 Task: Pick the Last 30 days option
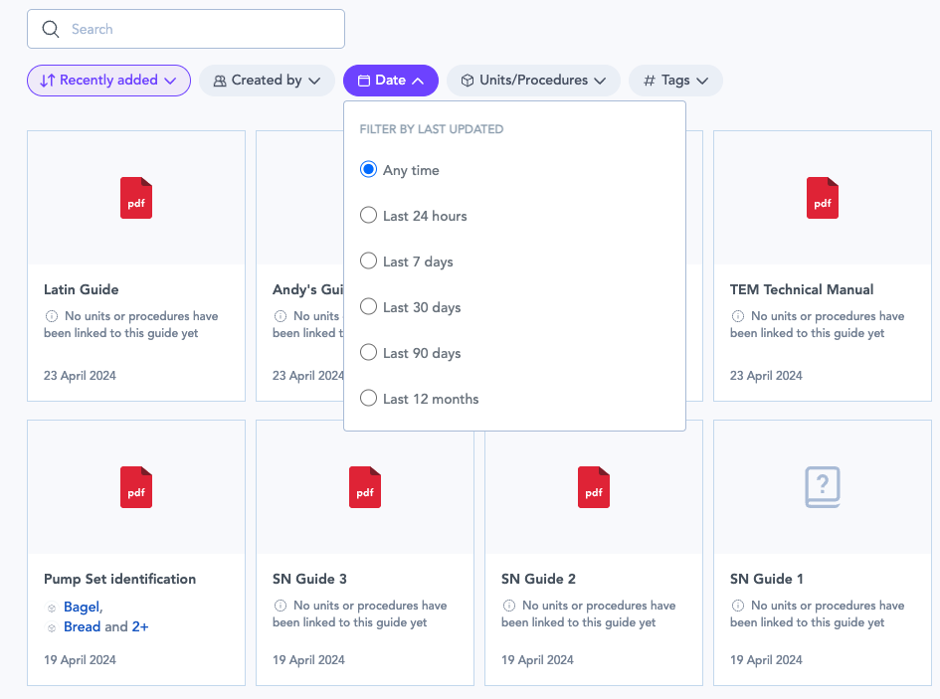pyautogui.click(x=368, y=307)
